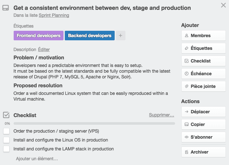Screen dimensions: 229x165
Task: Check 'Order the production / staging server'
Action: pos(6,131)
